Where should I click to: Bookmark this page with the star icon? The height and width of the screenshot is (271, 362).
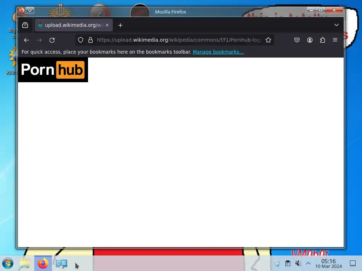[x=268, y=40]
